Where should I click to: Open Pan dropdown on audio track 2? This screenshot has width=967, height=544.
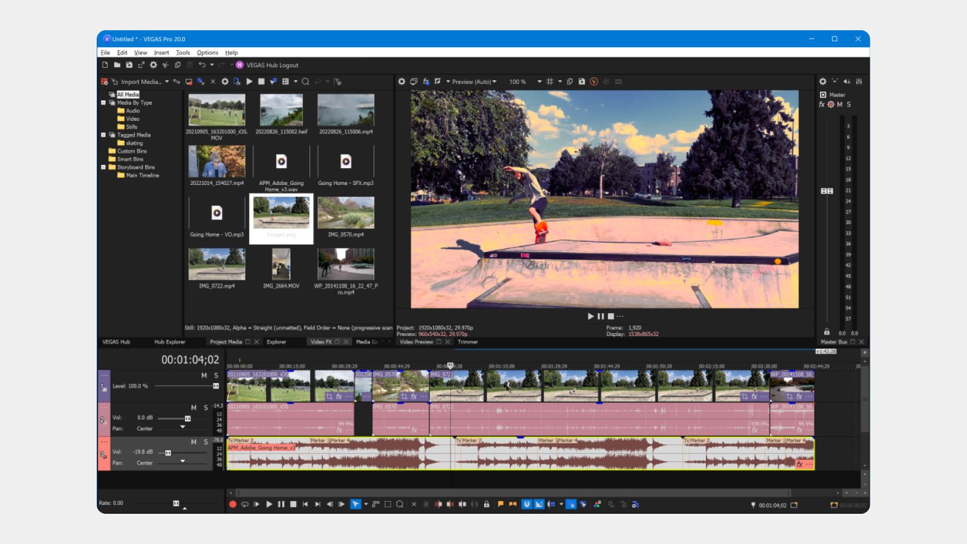tap(183, 427)
